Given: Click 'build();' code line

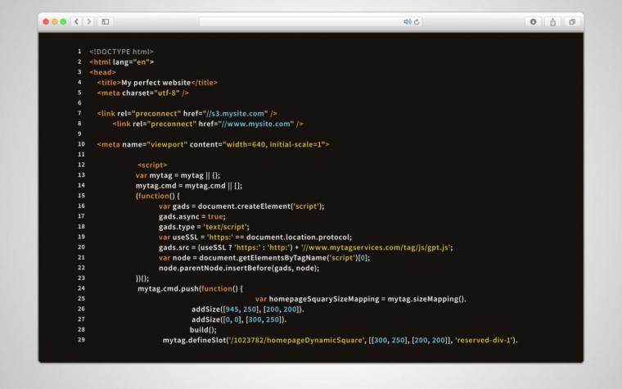Looking at the screenshot, I should pos(203,330).
